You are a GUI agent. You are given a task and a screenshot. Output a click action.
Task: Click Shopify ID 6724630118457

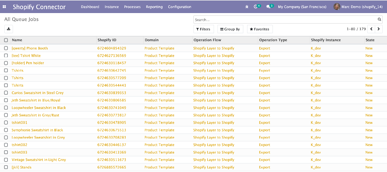pyautogui.click(x=112, y=63)
